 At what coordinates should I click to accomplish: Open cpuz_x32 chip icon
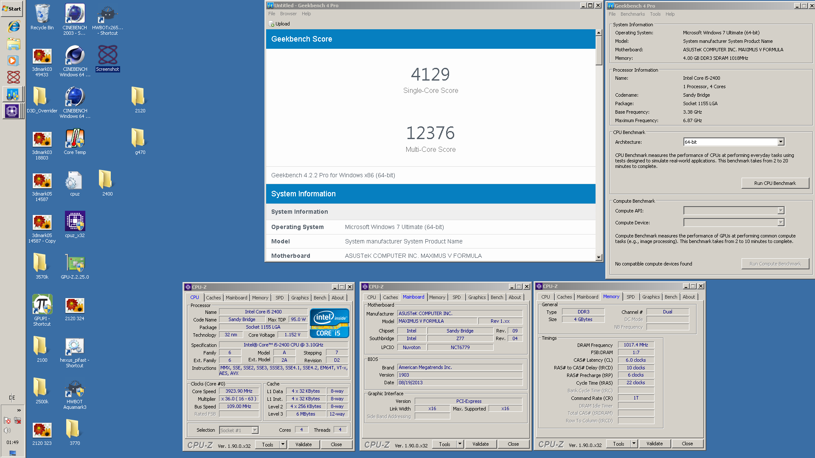pyautogui.click(x=75, y=225)
